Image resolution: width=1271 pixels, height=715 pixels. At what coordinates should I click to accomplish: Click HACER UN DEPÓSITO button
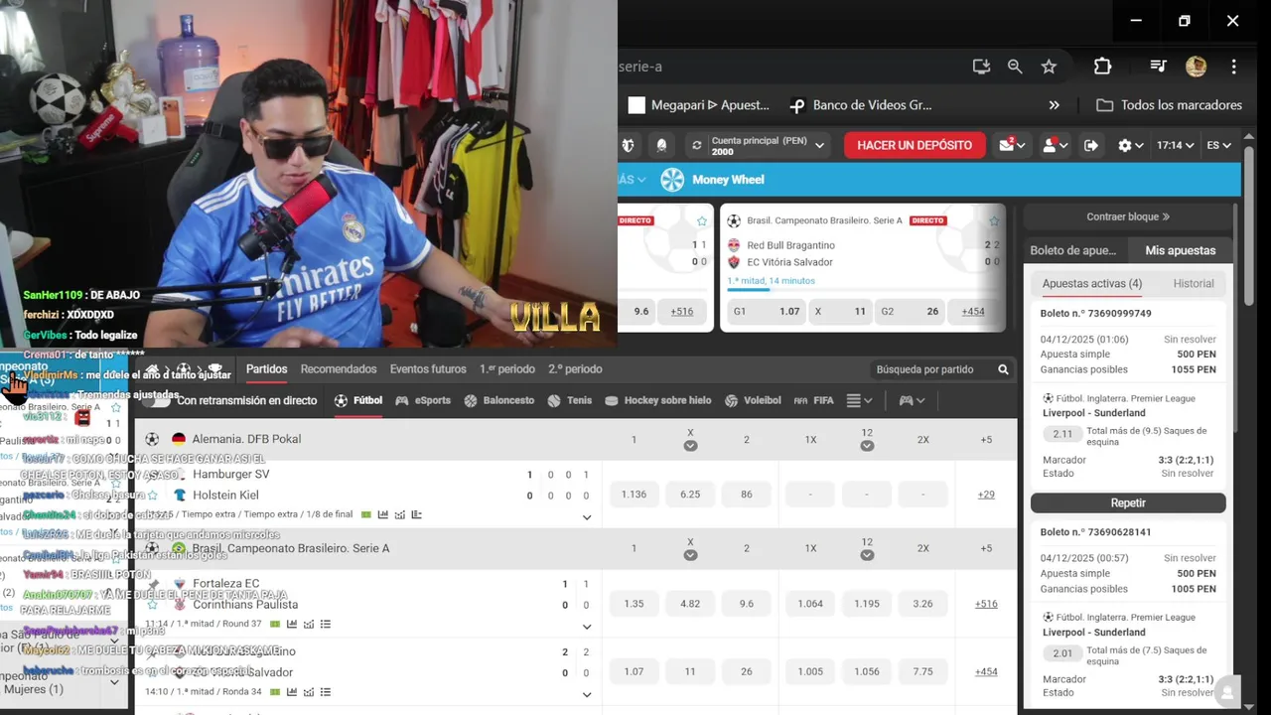[x=915, y=145]
